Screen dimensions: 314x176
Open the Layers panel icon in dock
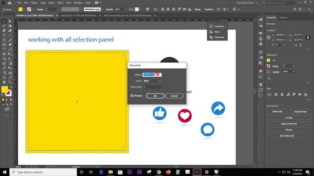click(261, 85)
